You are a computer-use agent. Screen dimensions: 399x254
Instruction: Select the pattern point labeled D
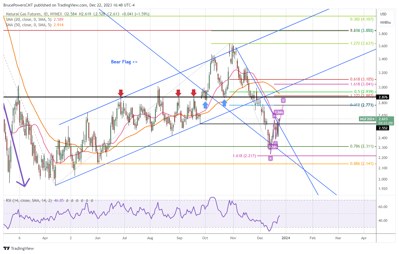pyautogui.click(x=283, y=100)
